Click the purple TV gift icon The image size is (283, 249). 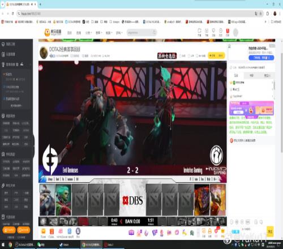point(131,233)
